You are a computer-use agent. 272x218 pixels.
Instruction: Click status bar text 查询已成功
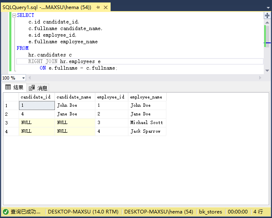[25, 211]
